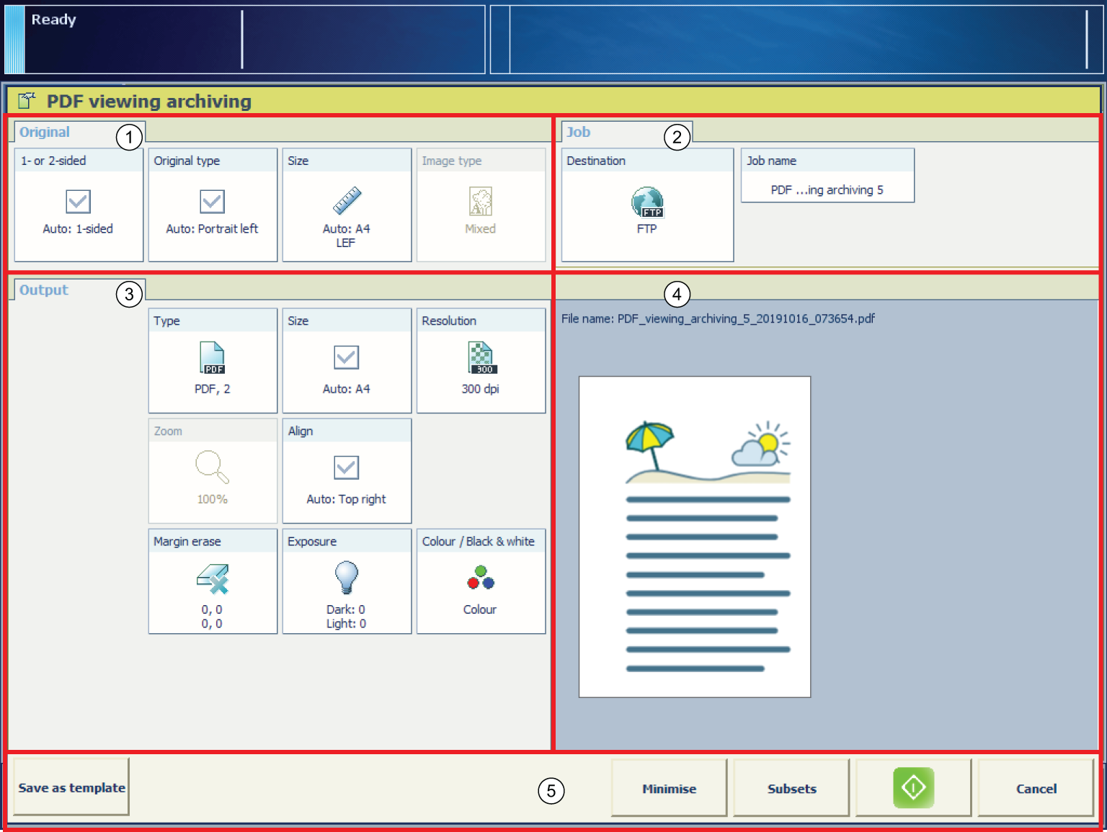The height and width of the screenshot is (832, 1107).
Task: Select the original Size ruler icon
Action: point(346,201)
